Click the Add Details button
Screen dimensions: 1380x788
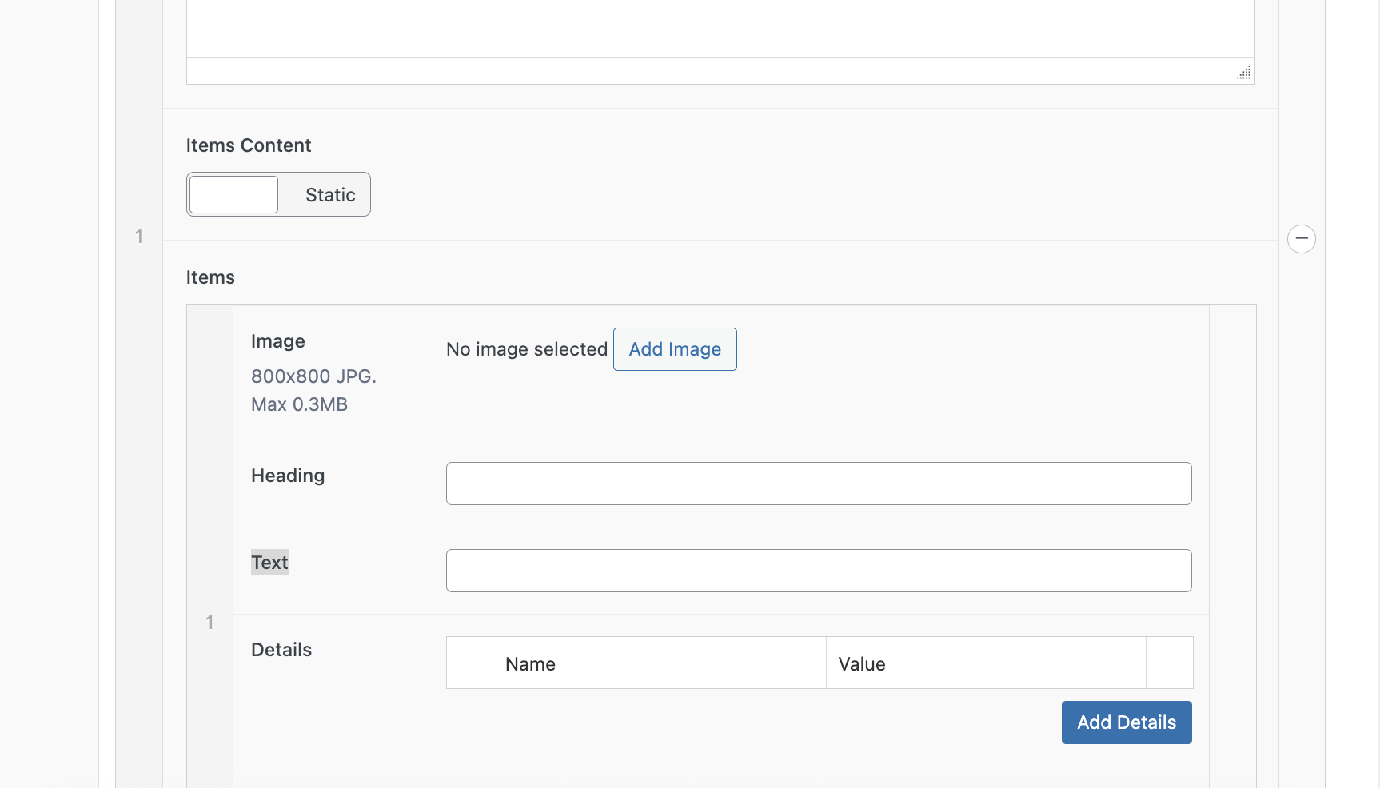tap(1127, 722)
